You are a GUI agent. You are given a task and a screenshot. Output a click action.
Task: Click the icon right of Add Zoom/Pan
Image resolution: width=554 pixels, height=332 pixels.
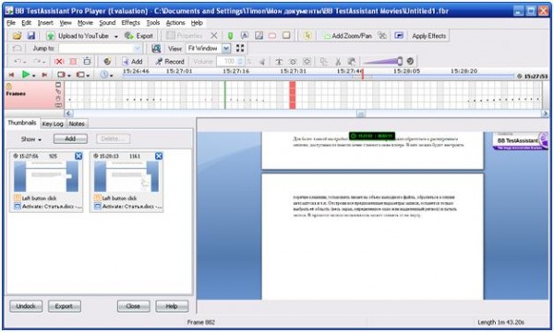click(382, 35)
